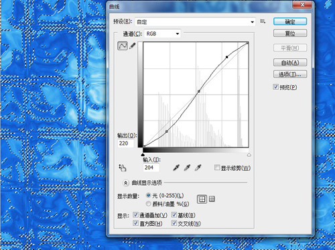Select the top-right curve endpoint
335x250 pixels.
click(248, 43)
